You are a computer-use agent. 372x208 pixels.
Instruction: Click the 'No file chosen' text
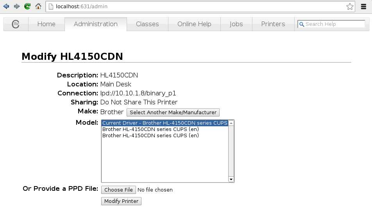click(155, 190)
